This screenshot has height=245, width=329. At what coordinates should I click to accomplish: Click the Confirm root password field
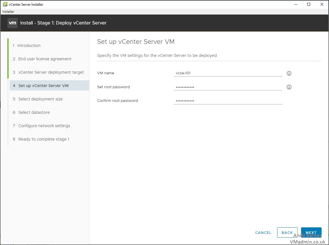(x=228, y=101)
